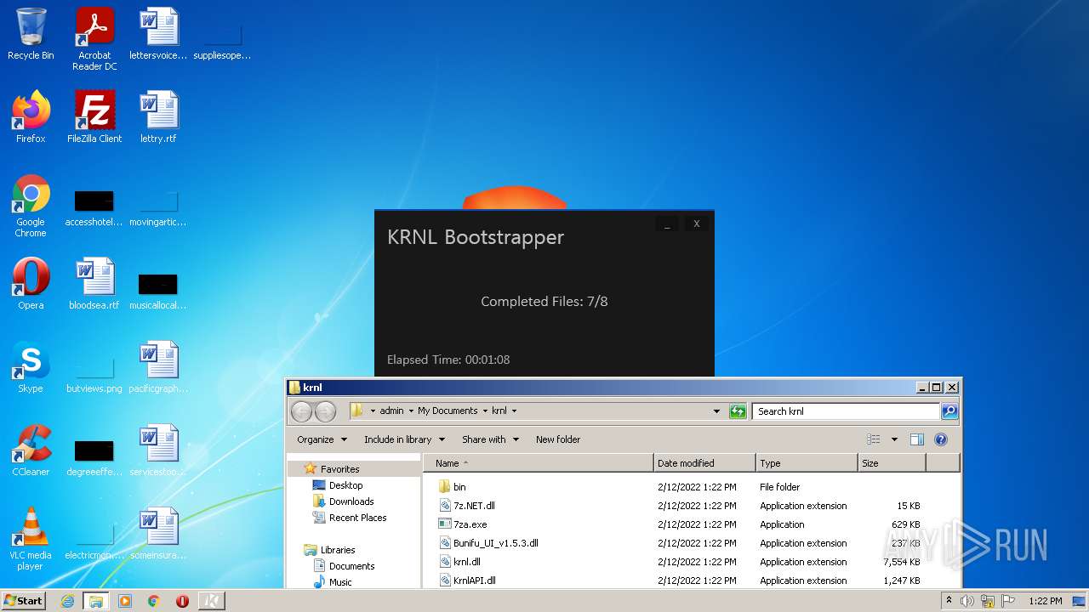1089x612 pixels.
Task: Sort by Size column header
Action: pos(892,463)
